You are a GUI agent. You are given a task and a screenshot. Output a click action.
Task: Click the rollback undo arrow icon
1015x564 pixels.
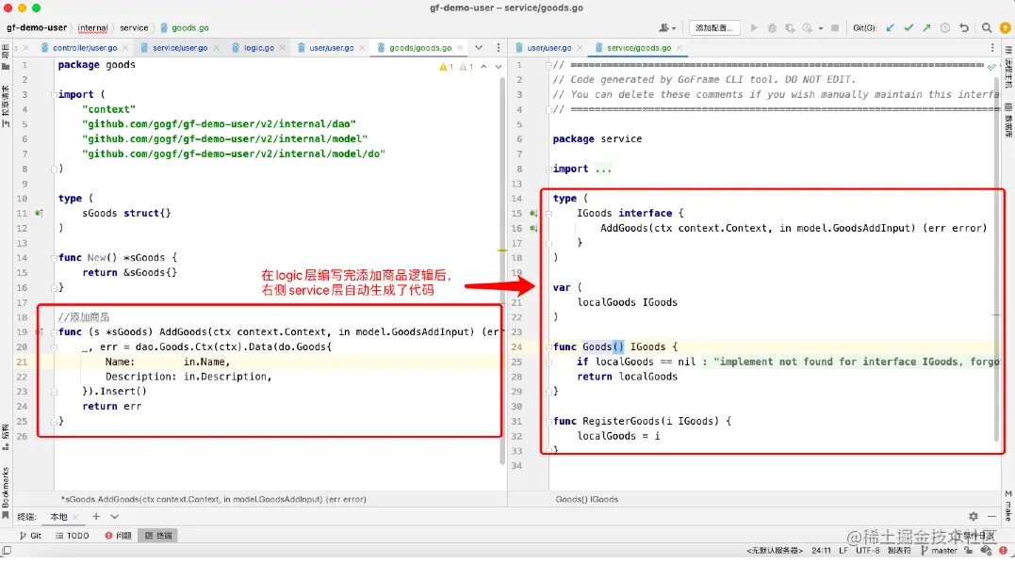[x=964, y=28]
